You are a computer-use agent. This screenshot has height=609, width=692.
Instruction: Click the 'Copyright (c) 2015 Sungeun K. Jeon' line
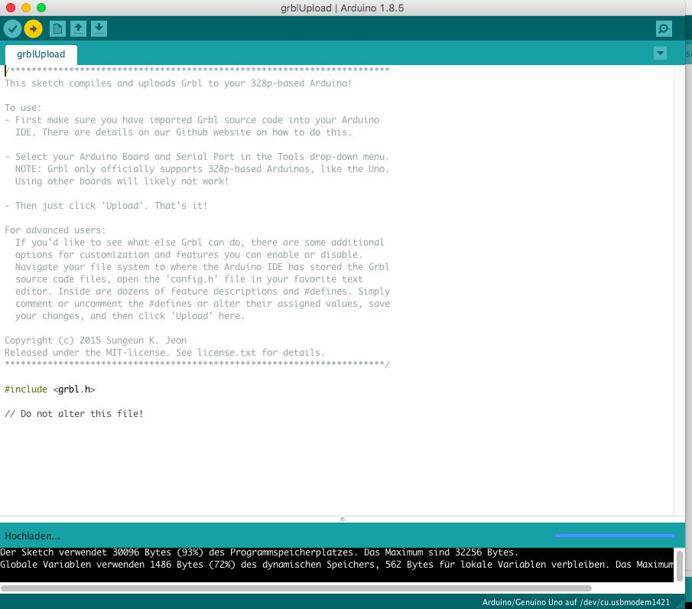96,340
